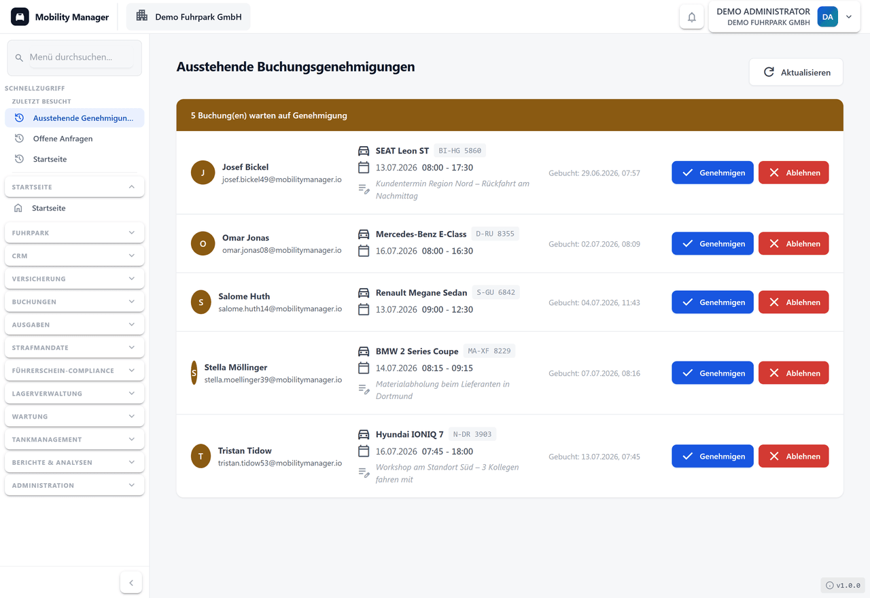The width and height of the screenshot is (870, 598).
Task: Click the building icon beside Demo Fuhrpark GmbH
Action: coord(142,16)
